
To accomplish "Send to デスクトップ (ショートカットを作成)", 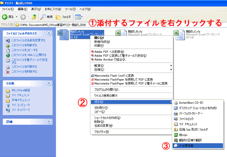I will pos(198,108).
